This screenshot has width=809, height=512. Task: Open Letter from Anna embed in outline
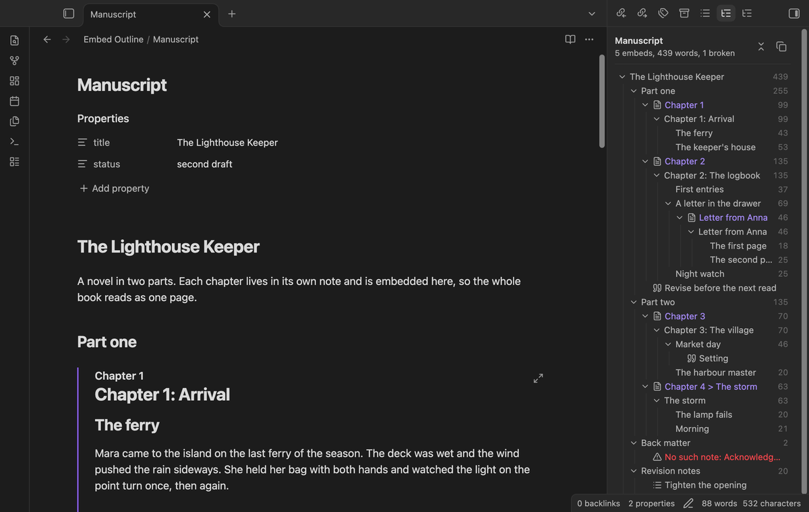733,218
